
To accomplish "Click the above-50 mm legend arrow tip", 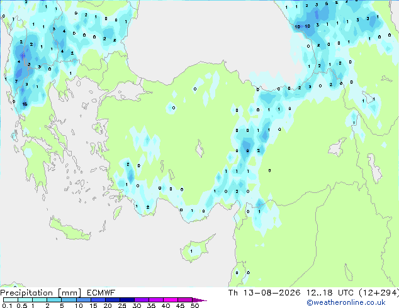I will point(199,300).
